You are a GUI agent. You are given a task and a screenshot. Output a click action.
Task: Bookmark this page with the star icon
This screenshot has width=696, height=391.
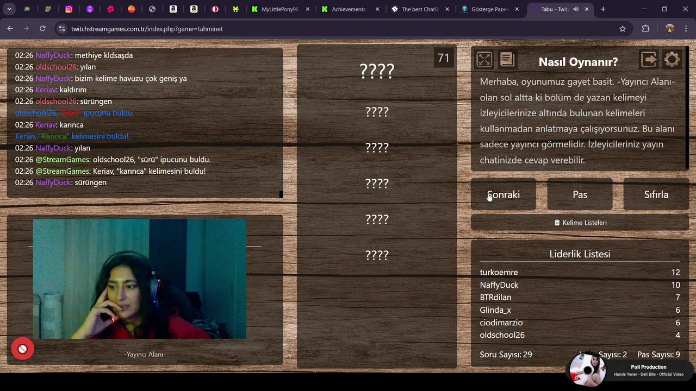tap(623, 29)
